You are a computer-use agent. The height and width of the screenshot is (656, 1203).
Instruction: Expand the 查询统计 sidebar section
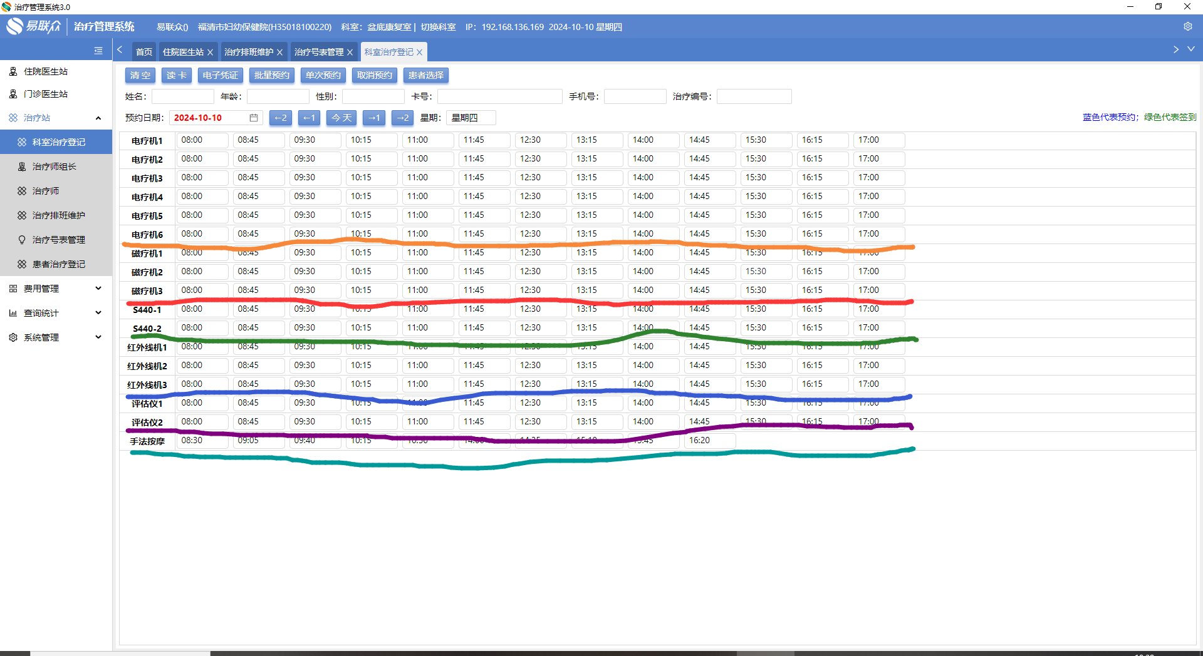98,313
